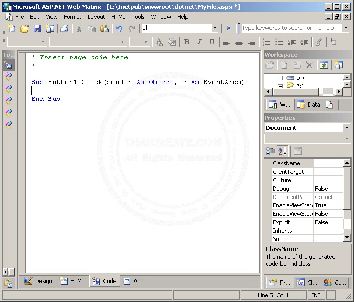Click the foreground font color icon
Screen dimensions: 354x302
(x=159, y=42)
